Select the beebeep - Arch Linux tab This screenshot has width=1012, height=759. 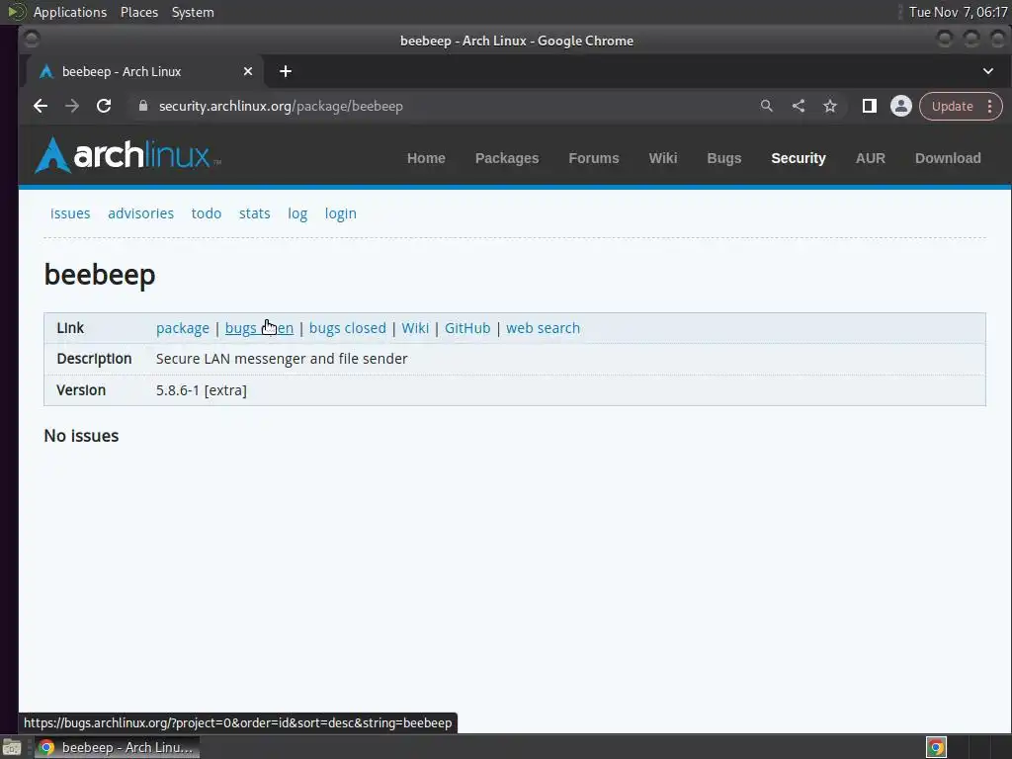145,71
